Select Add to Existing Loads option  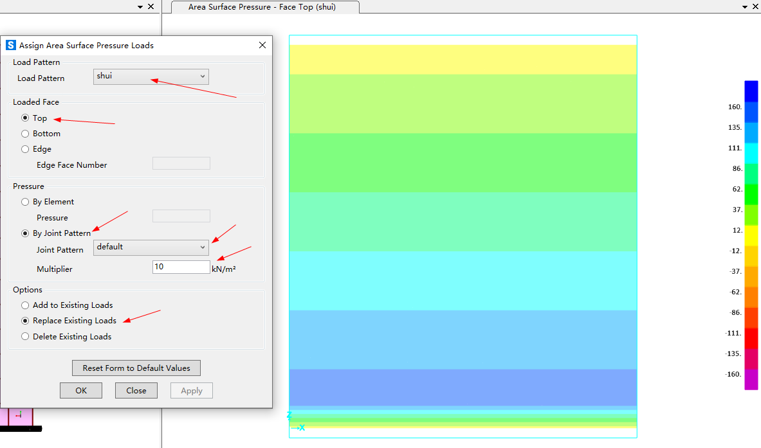(26, 305)
